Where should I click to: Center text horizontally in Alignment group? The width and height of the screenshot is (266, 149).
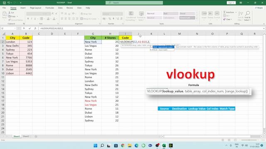click(x=66, y=19)
